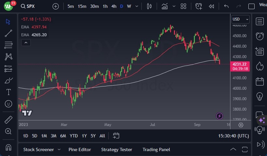267x156 pixels.
Task: Switch to the 1h timeframe
Action: point(105,6)
